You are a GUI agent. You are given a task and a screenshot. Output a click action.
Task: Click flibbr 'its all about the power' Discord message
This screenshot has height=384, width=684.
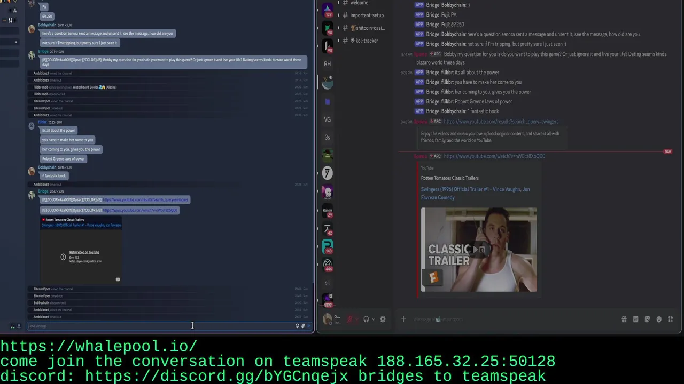(477, 73)
